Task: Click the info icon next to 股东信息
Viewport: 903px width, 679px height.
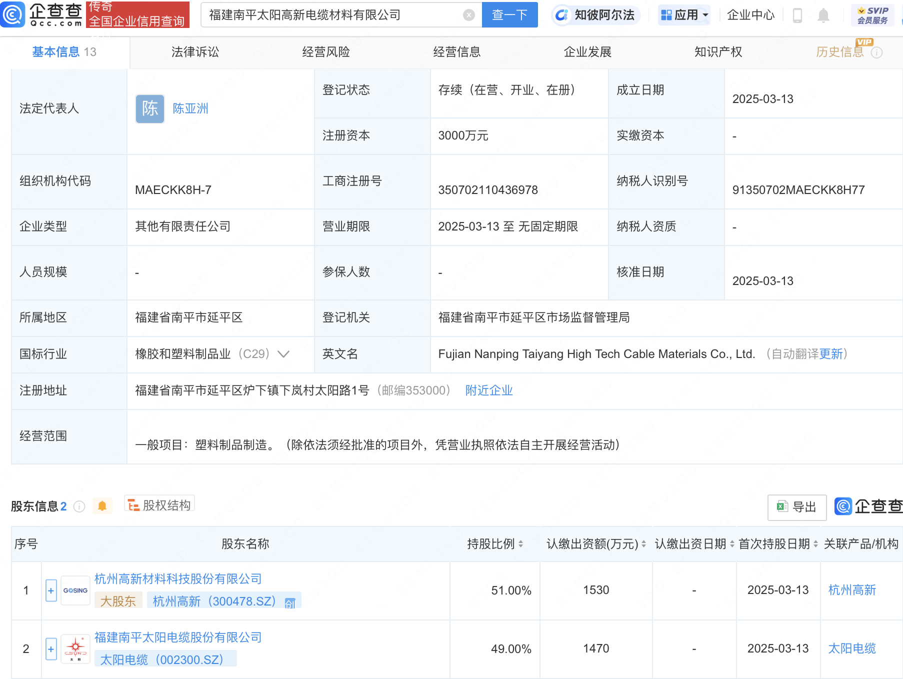Action: (79, 507)
